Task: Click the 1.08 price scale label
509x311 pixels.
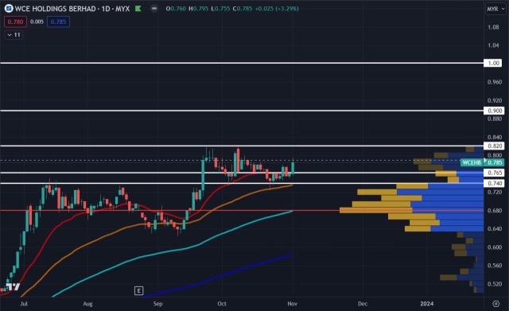Action: click(493, 27)
